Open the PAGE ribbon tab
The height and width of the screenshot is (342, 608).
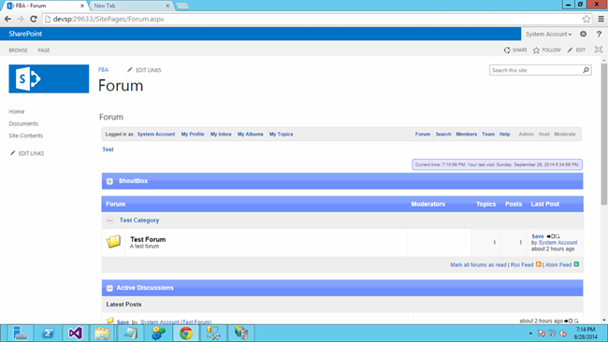click(44, 50)
